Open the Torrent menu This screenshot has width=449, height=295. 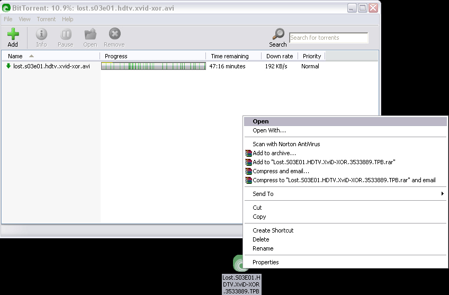pos(46,19)
